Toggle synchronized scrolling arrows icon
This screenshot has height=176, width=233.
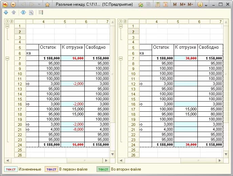tap(23, 13)
